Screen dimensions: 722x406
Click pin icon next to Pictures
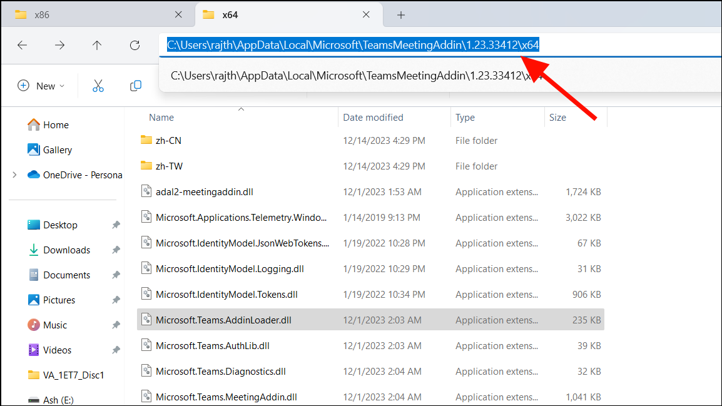point(116,300)
